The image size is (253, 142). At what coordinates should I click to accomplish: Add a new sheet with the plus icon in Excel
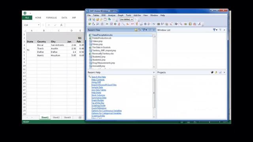80,118
